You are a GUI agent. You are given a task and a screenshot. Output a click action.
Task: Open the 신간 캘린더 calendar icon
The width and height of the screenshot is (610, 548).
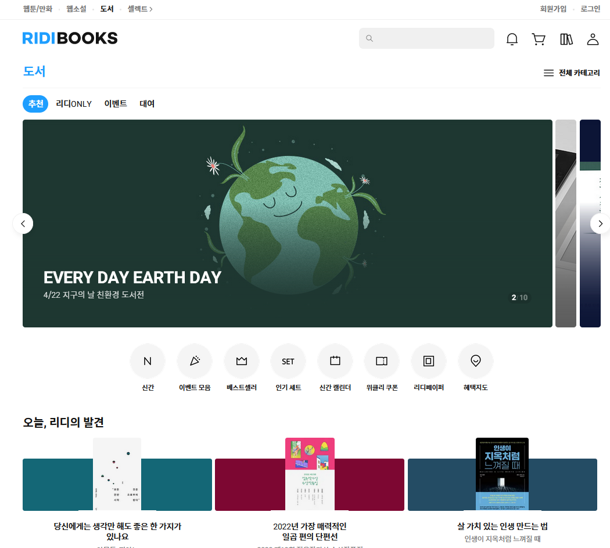[x=335, y=361]
